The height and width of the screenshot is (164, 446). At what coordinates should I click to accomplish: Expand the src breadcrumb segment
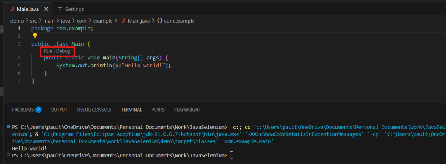34,21
